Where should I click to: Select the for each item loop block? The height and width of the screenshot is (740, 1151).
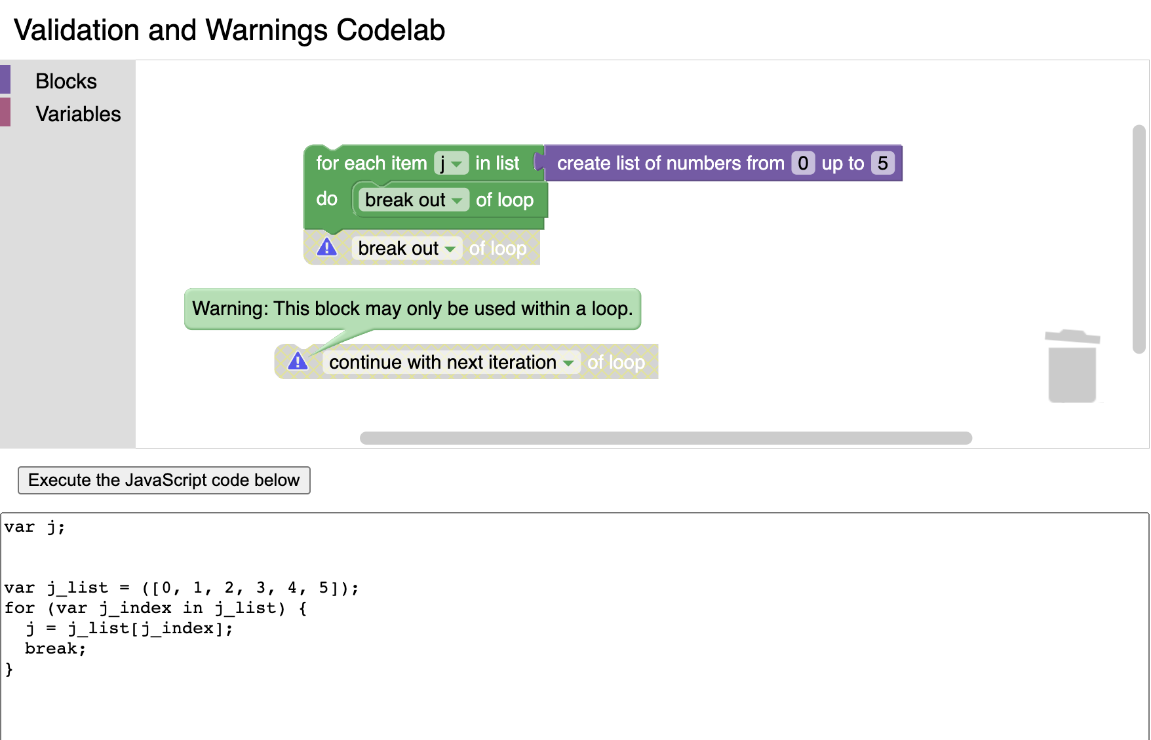[x=371, y=163]
